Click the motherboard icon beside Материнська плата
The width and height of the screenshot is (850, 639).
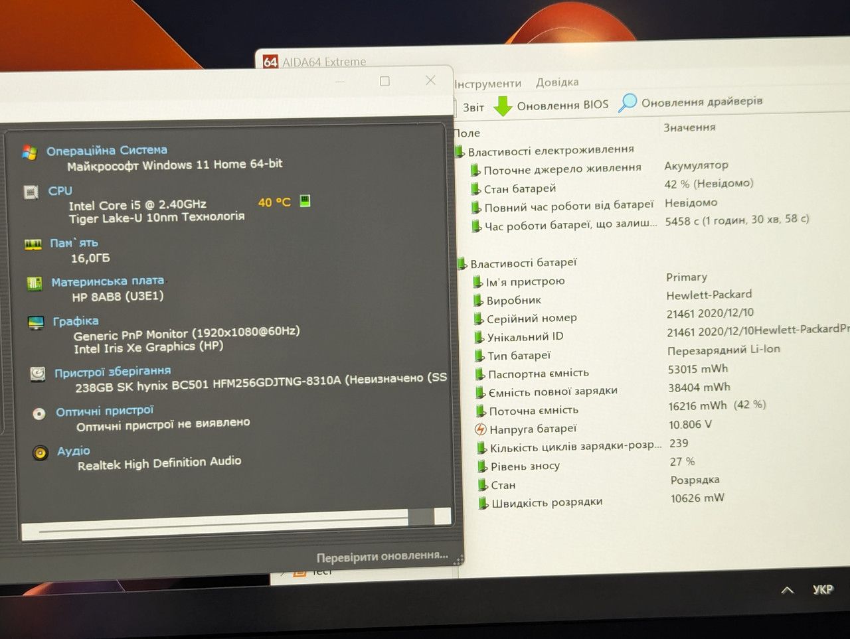[35, 284]
